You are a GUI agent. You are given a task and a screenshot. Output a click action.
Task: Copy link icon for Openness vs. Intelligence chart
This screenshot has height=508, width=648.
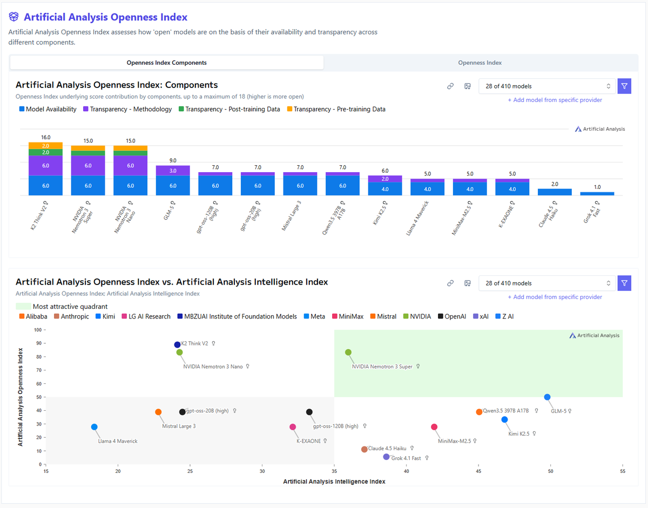pyautogui.click(x=450, y=283)
